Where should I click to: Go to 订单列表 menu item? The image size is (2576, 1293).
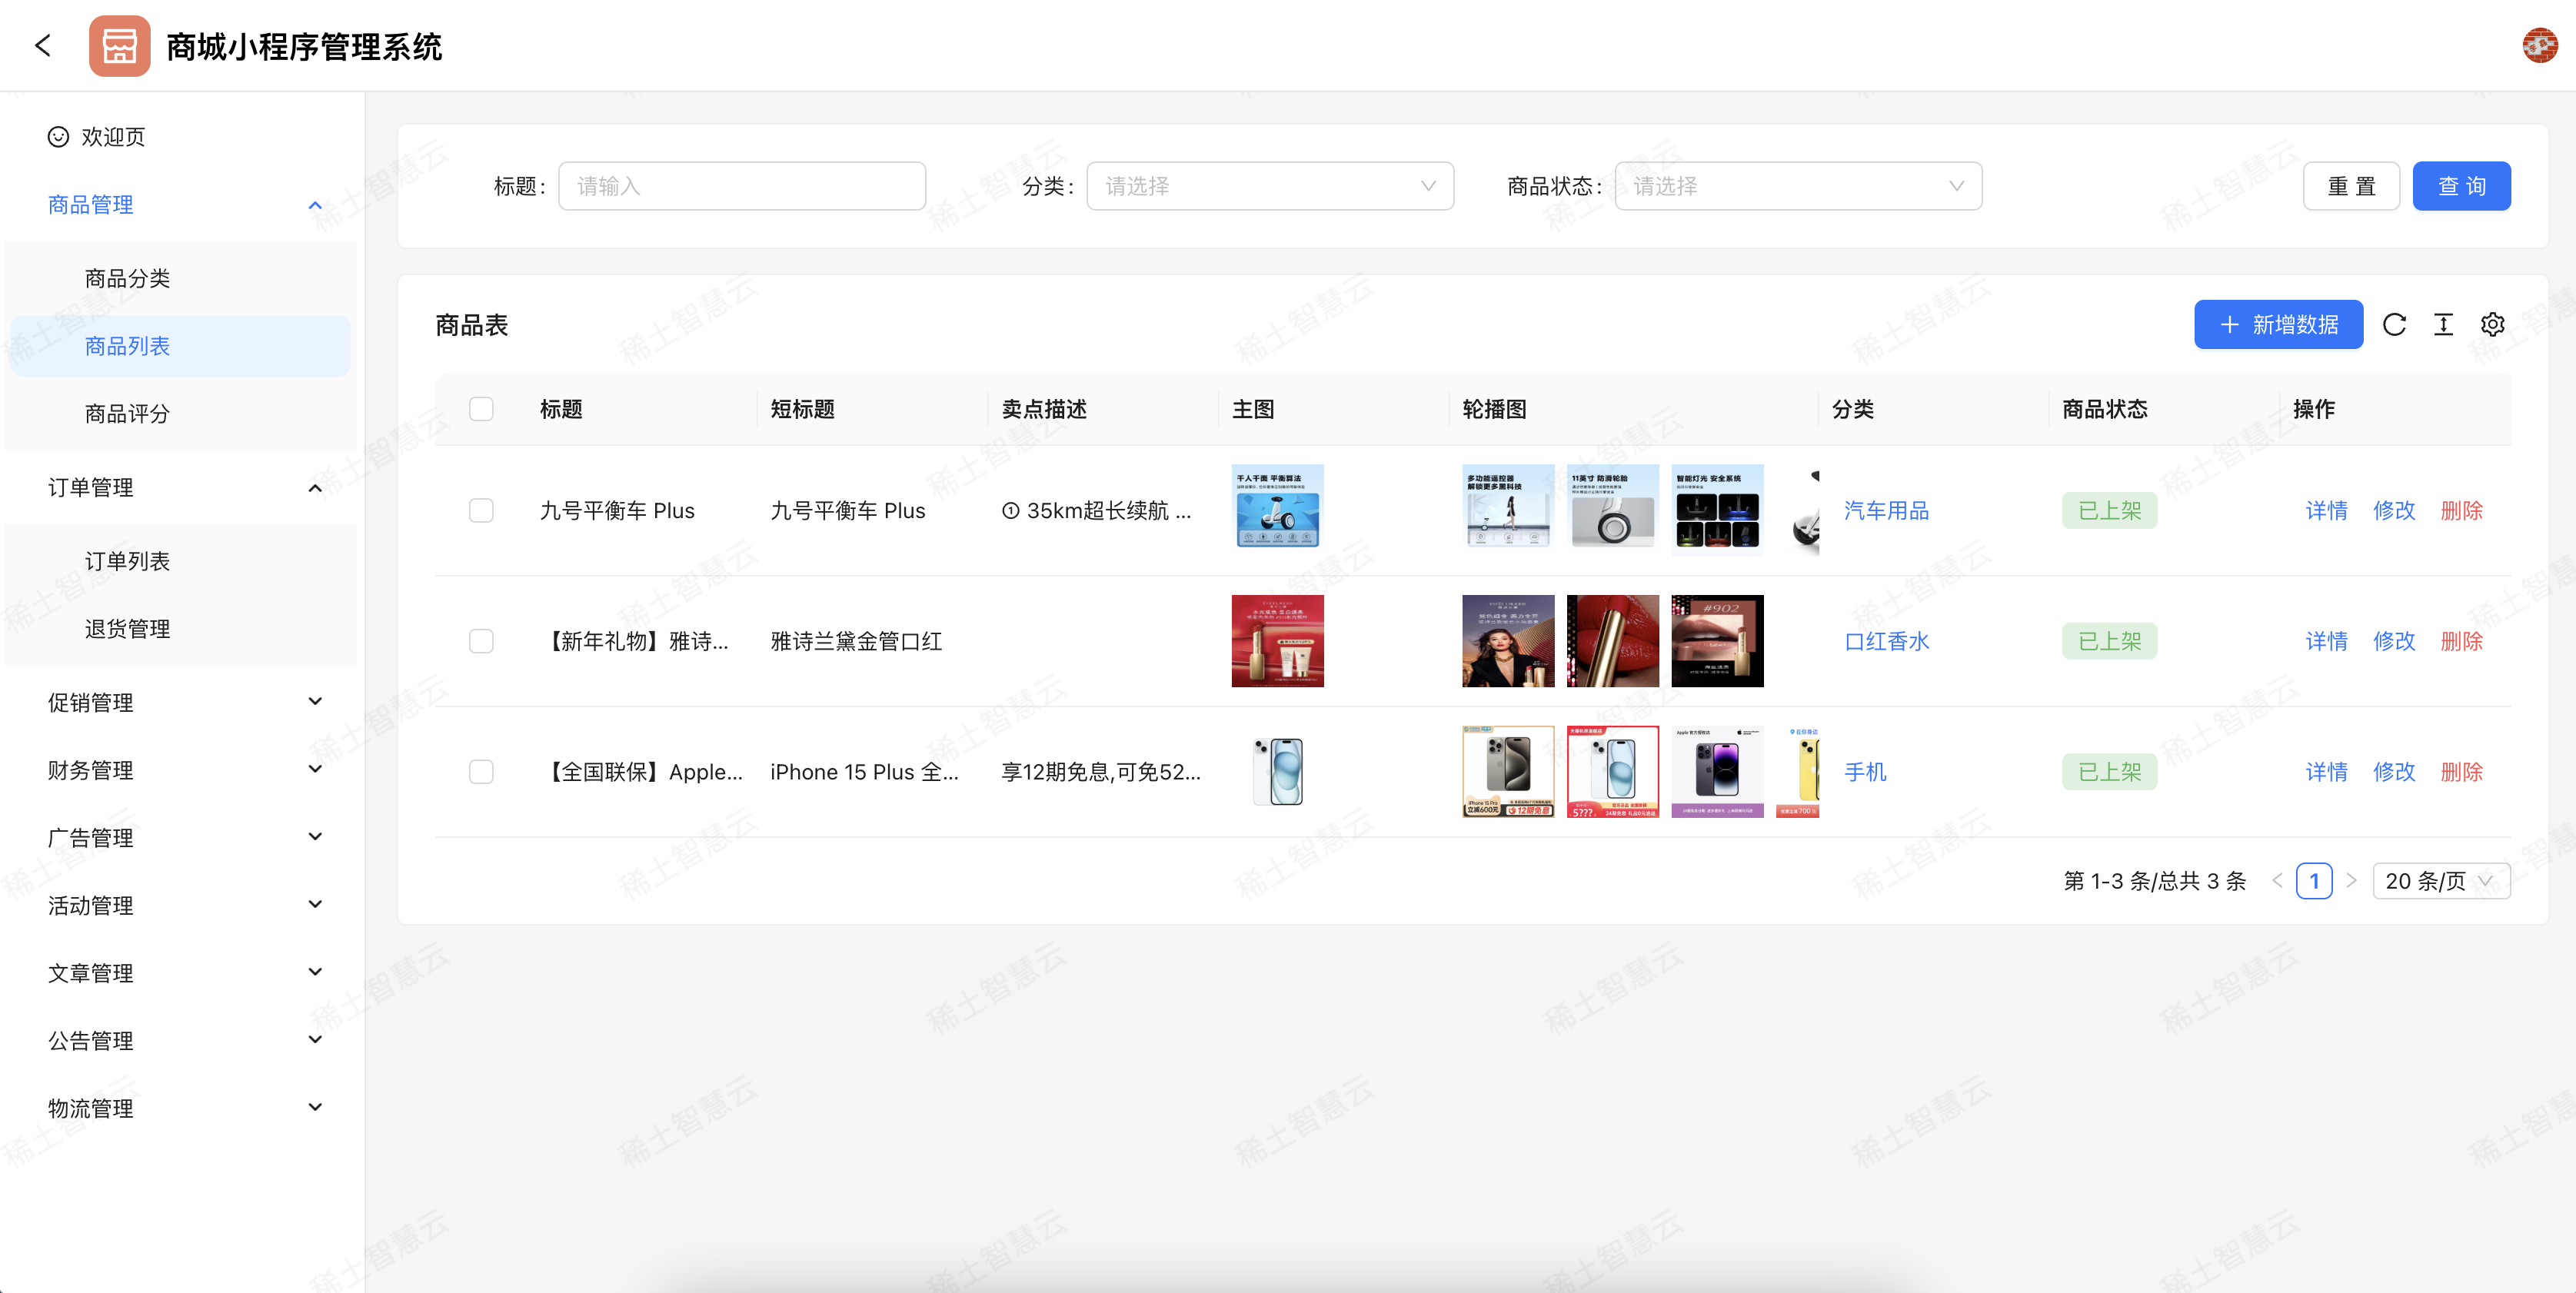127,561
